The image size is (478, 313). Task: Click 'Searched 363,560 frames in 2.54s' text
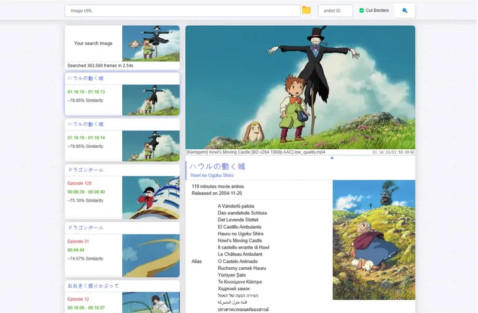[x=100, y=66]
